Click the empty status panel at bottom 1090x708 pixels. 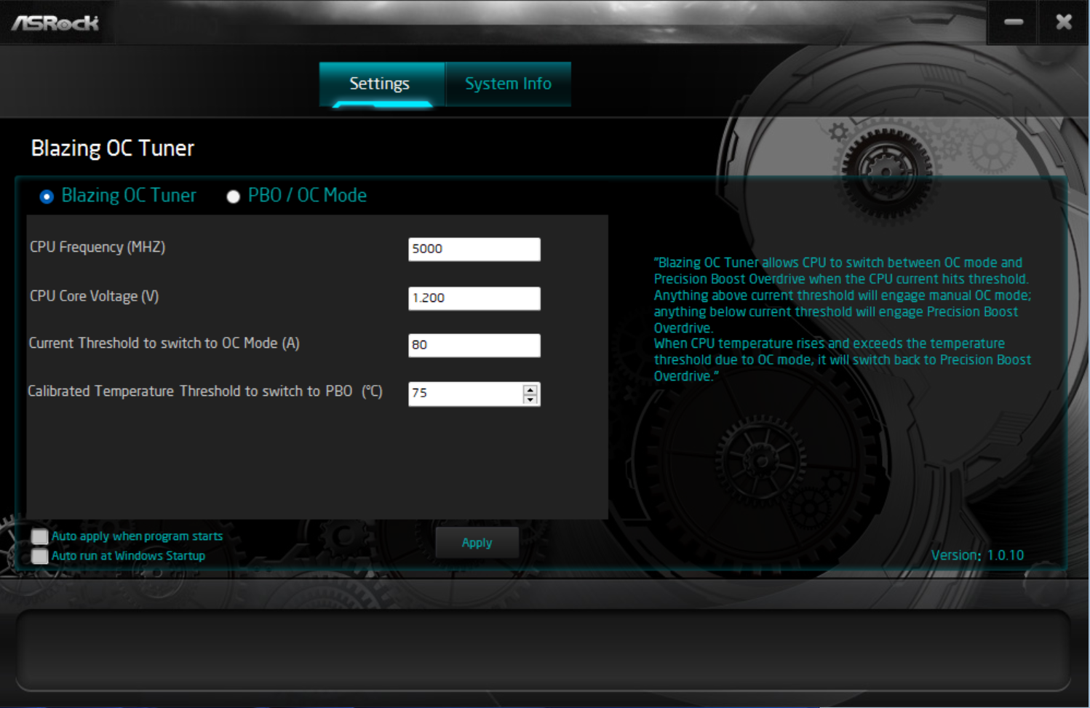[545, 644]
